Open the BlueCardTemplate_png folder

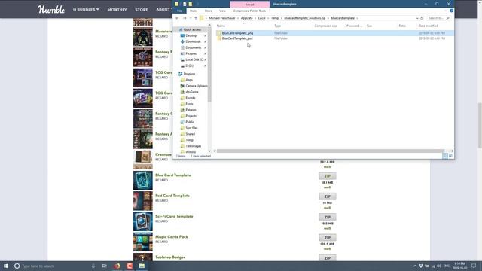[237, 33]
